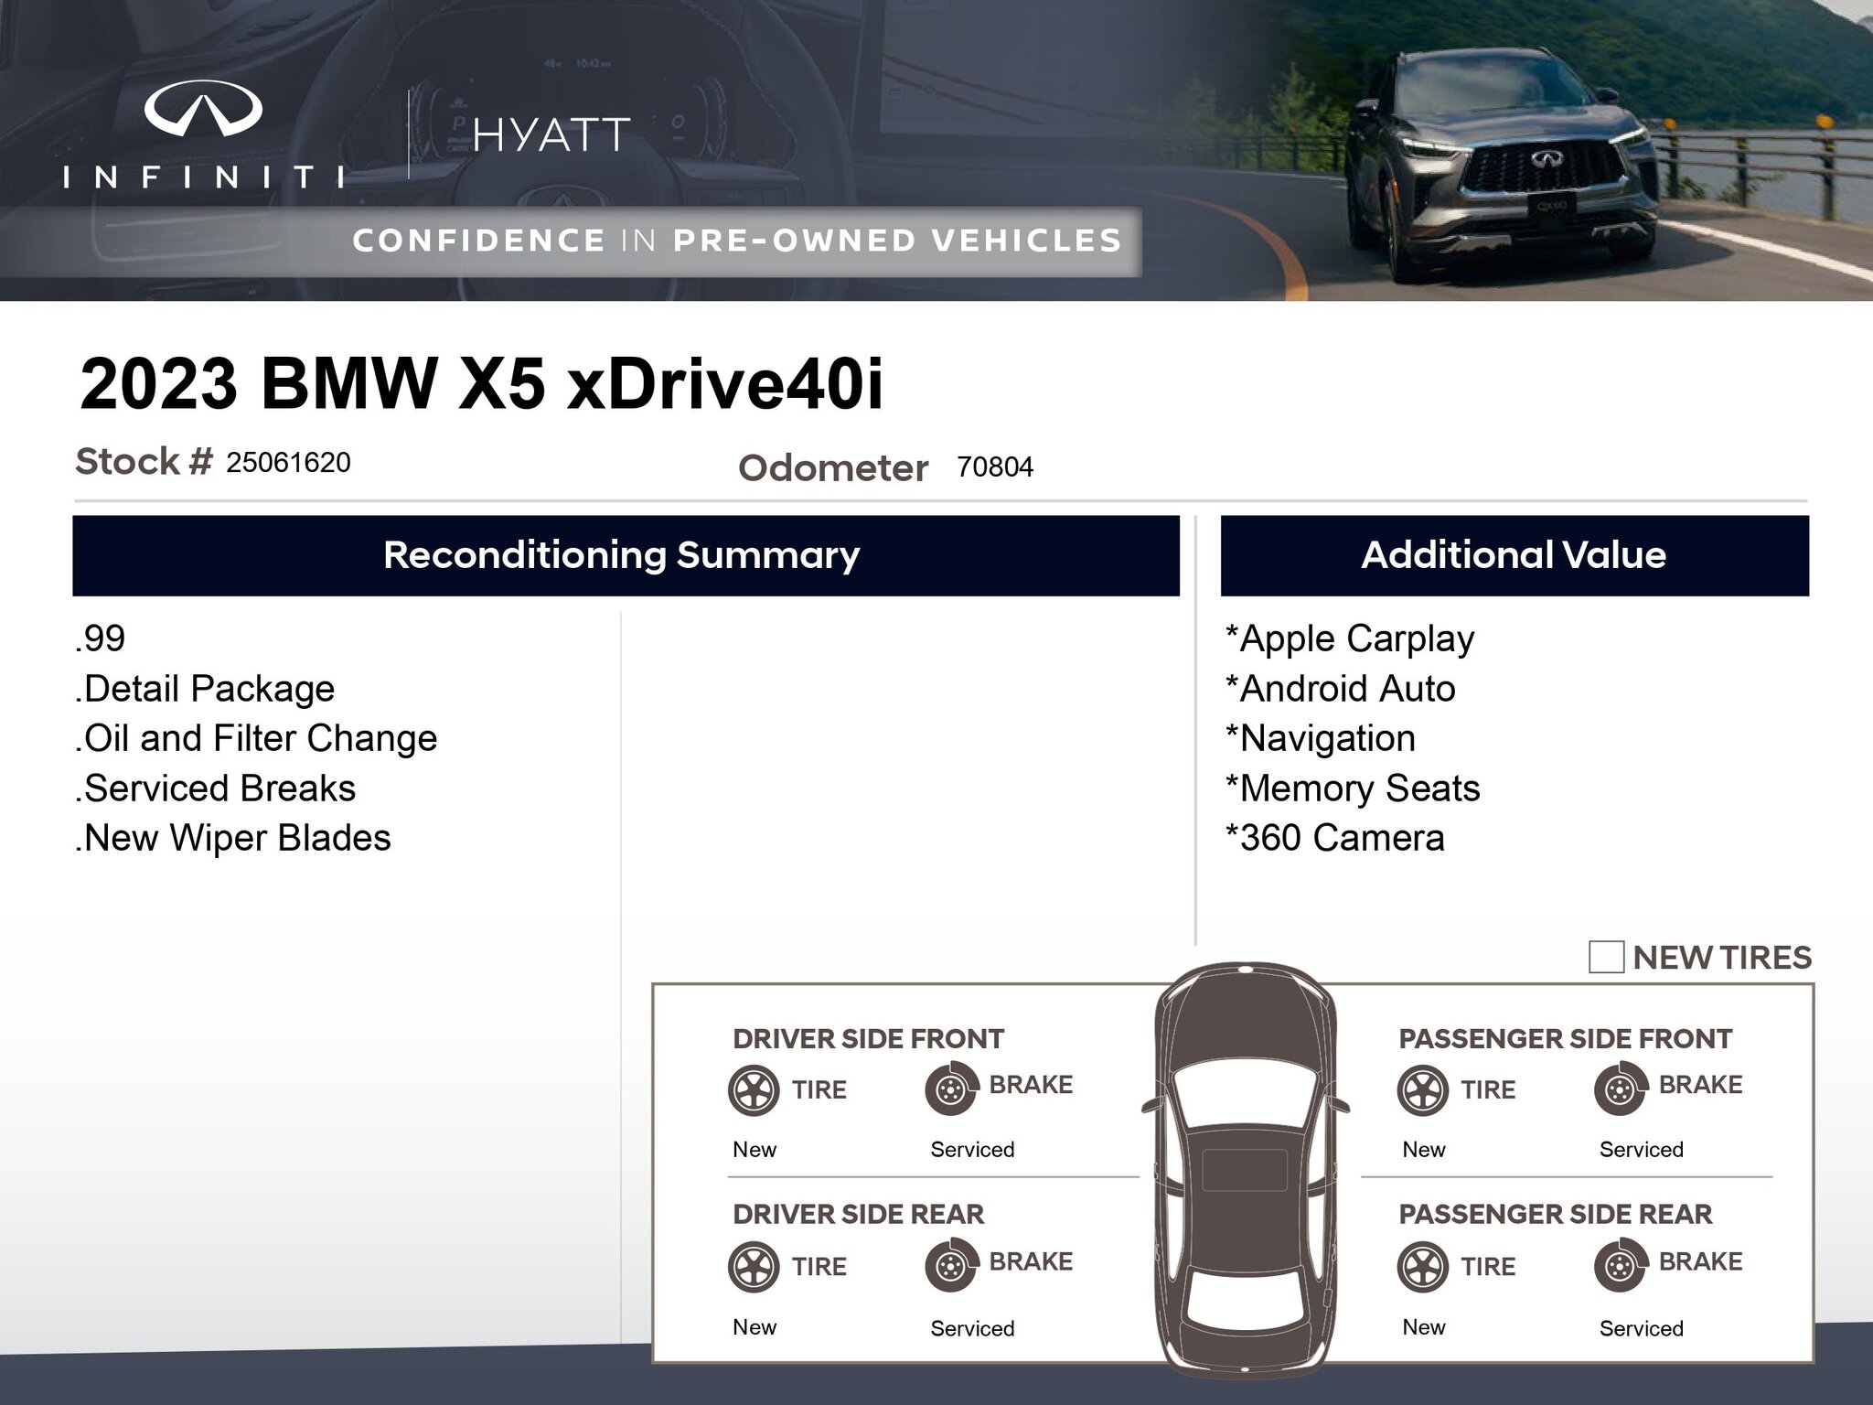Click the passenger side front brake icon
Image resolution: width=1873 pixels, height=1405 pixels.
[1620, 1089]
